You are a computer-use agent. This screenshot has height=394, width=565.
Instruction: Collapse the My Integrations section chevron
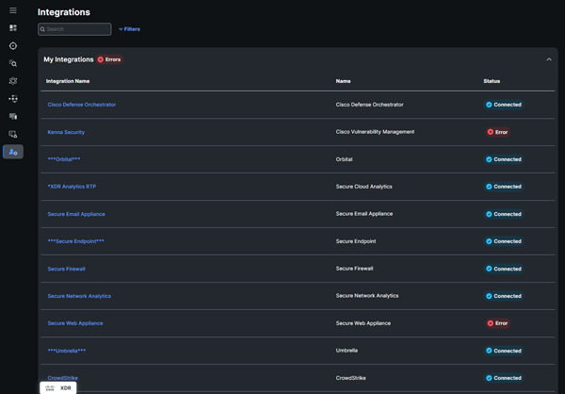click(x=549, y=59)
